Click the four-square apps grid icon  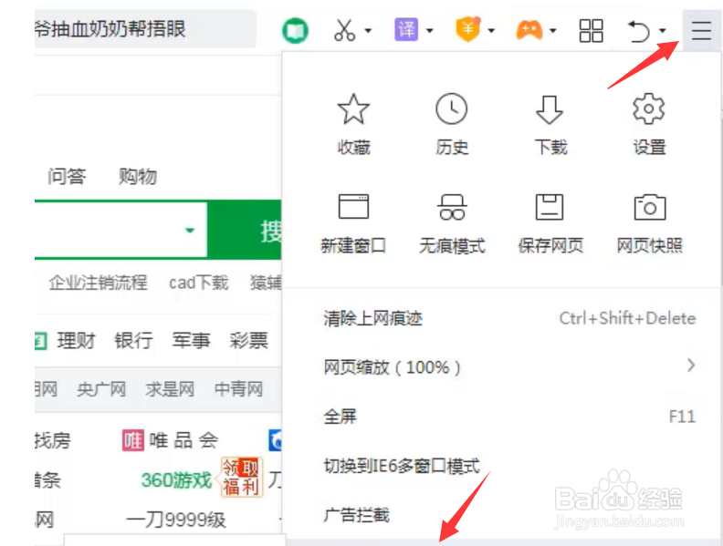coord(592,30)
